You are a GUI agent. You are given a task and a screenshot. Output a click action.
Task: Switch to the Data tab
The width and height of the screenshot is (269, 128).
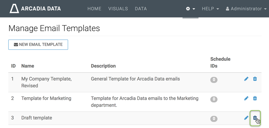point(141,9)
